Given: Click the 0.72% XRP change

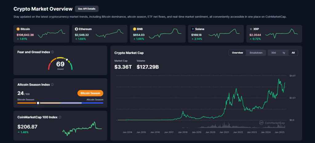Looking at the screenshot, I should coord(255,39).
